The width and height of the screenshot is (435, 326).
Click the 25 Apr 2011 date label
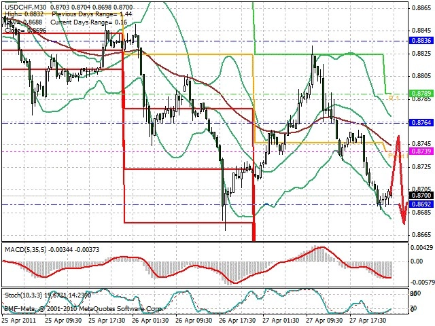pos(19,321)
